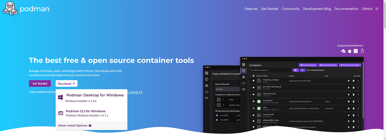Click the Red Hat platform icon
The width and height of the screenshot is (386, 140).
pyautogui.click(x=343, y=51)
